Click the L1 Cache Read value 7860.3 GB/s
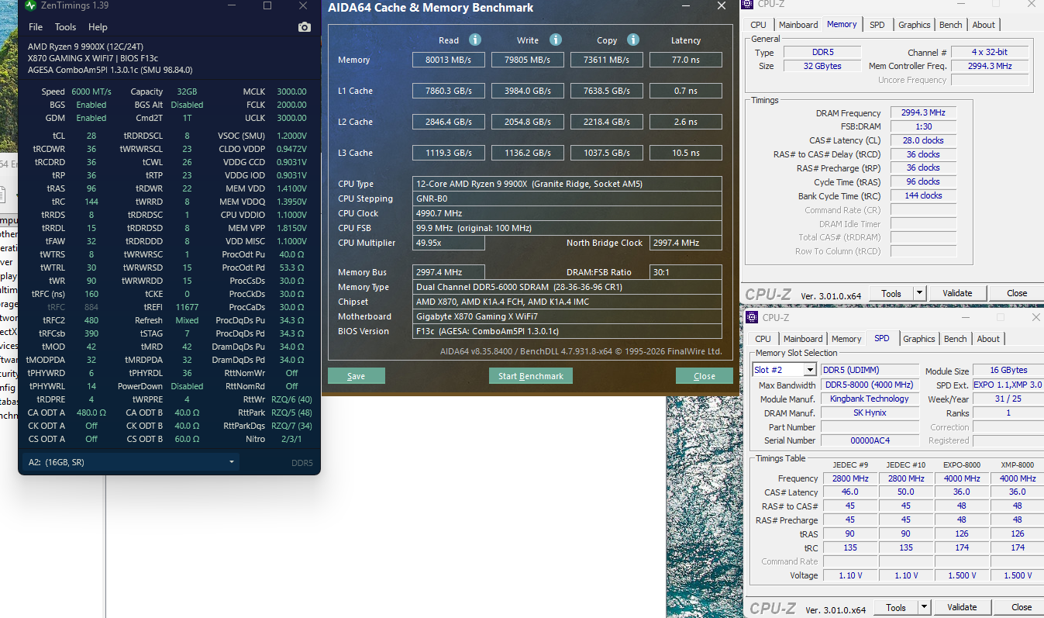 tap(449, 91)
